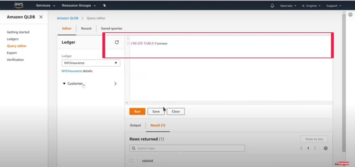Open the info panel icon
The image size is (355, 167).
351,15
